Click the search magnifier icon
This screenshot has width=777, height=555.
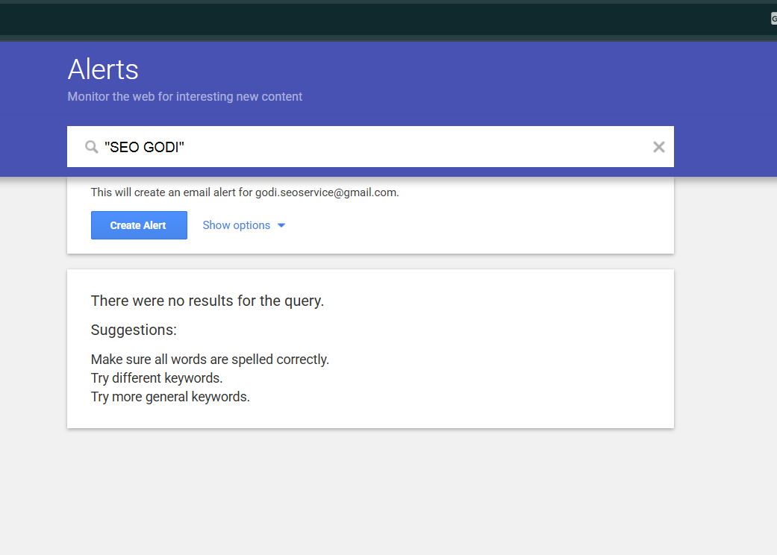(92, 147)
